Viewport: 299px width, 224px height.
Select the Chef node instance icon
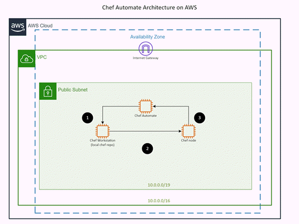click(189, 131)
